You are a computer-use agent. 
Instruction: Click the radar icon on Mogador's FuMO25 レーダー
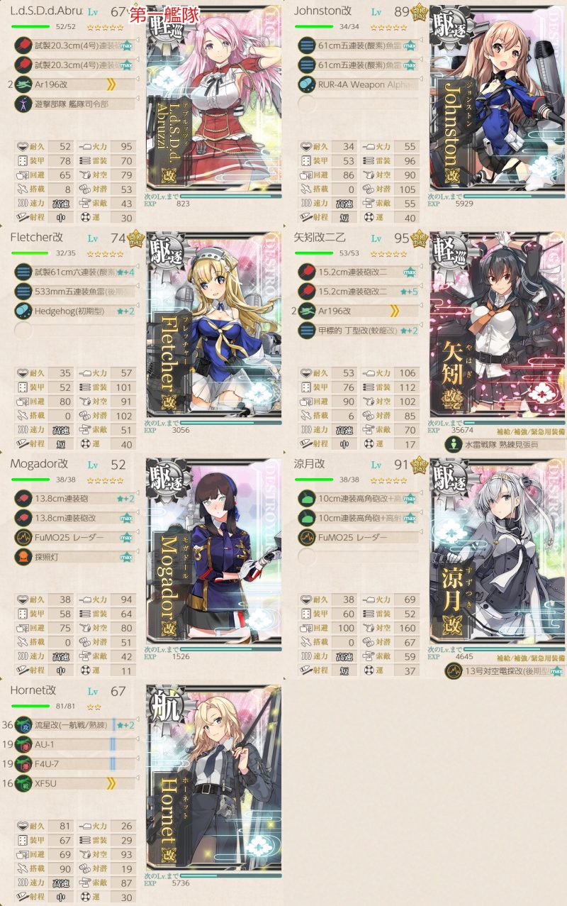pyautogui.click(x=23, y=537)
